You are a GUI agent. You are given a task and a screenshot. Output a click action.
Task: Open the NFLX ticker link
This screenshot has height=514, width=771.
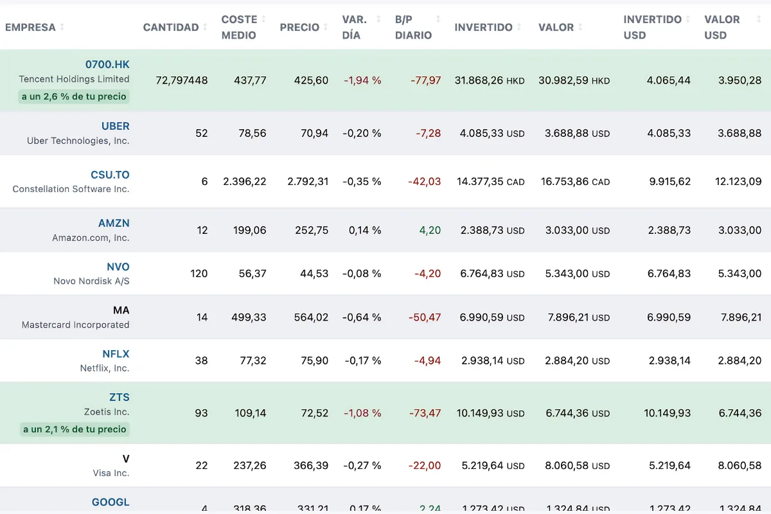[x=116, y=353]
